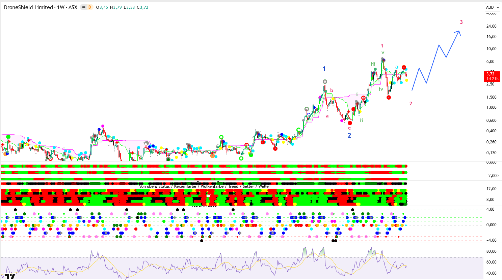
Task: Select the blue projection arrow's arrowhead
Action: coord(458,32)
